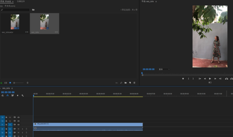Click 00:00:03:00 on the timeline ruler
The height and width of the screenshot is (137, 233).
(x=84, y=94)
